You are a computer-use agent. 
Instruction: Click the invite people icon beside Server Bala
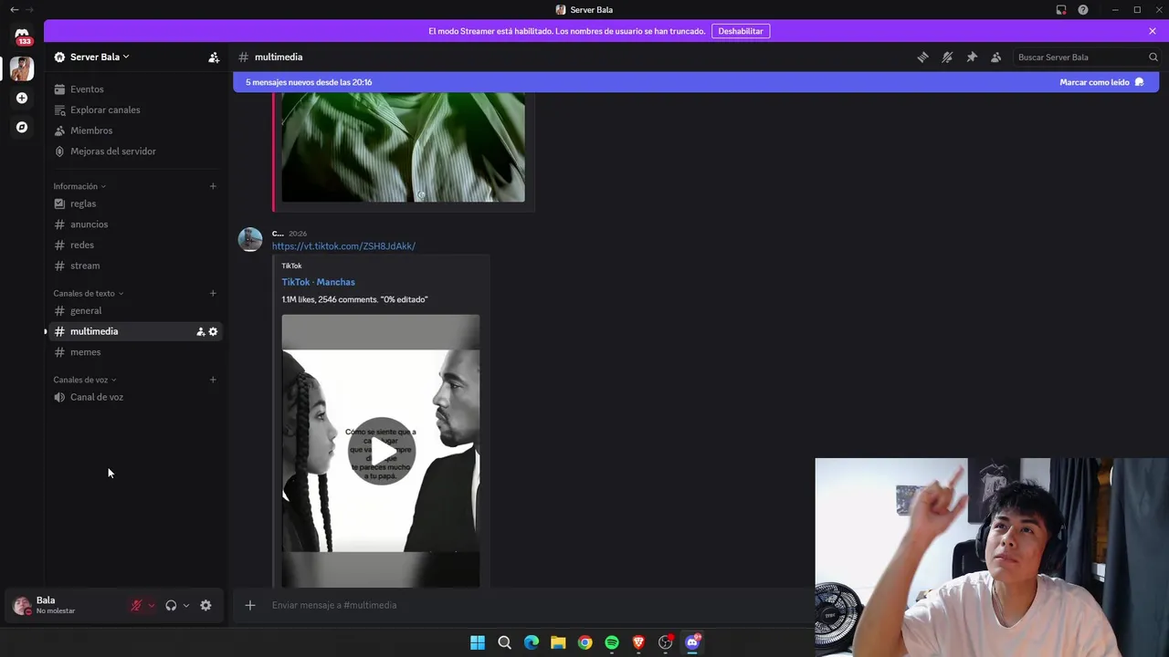click(214, 57)
